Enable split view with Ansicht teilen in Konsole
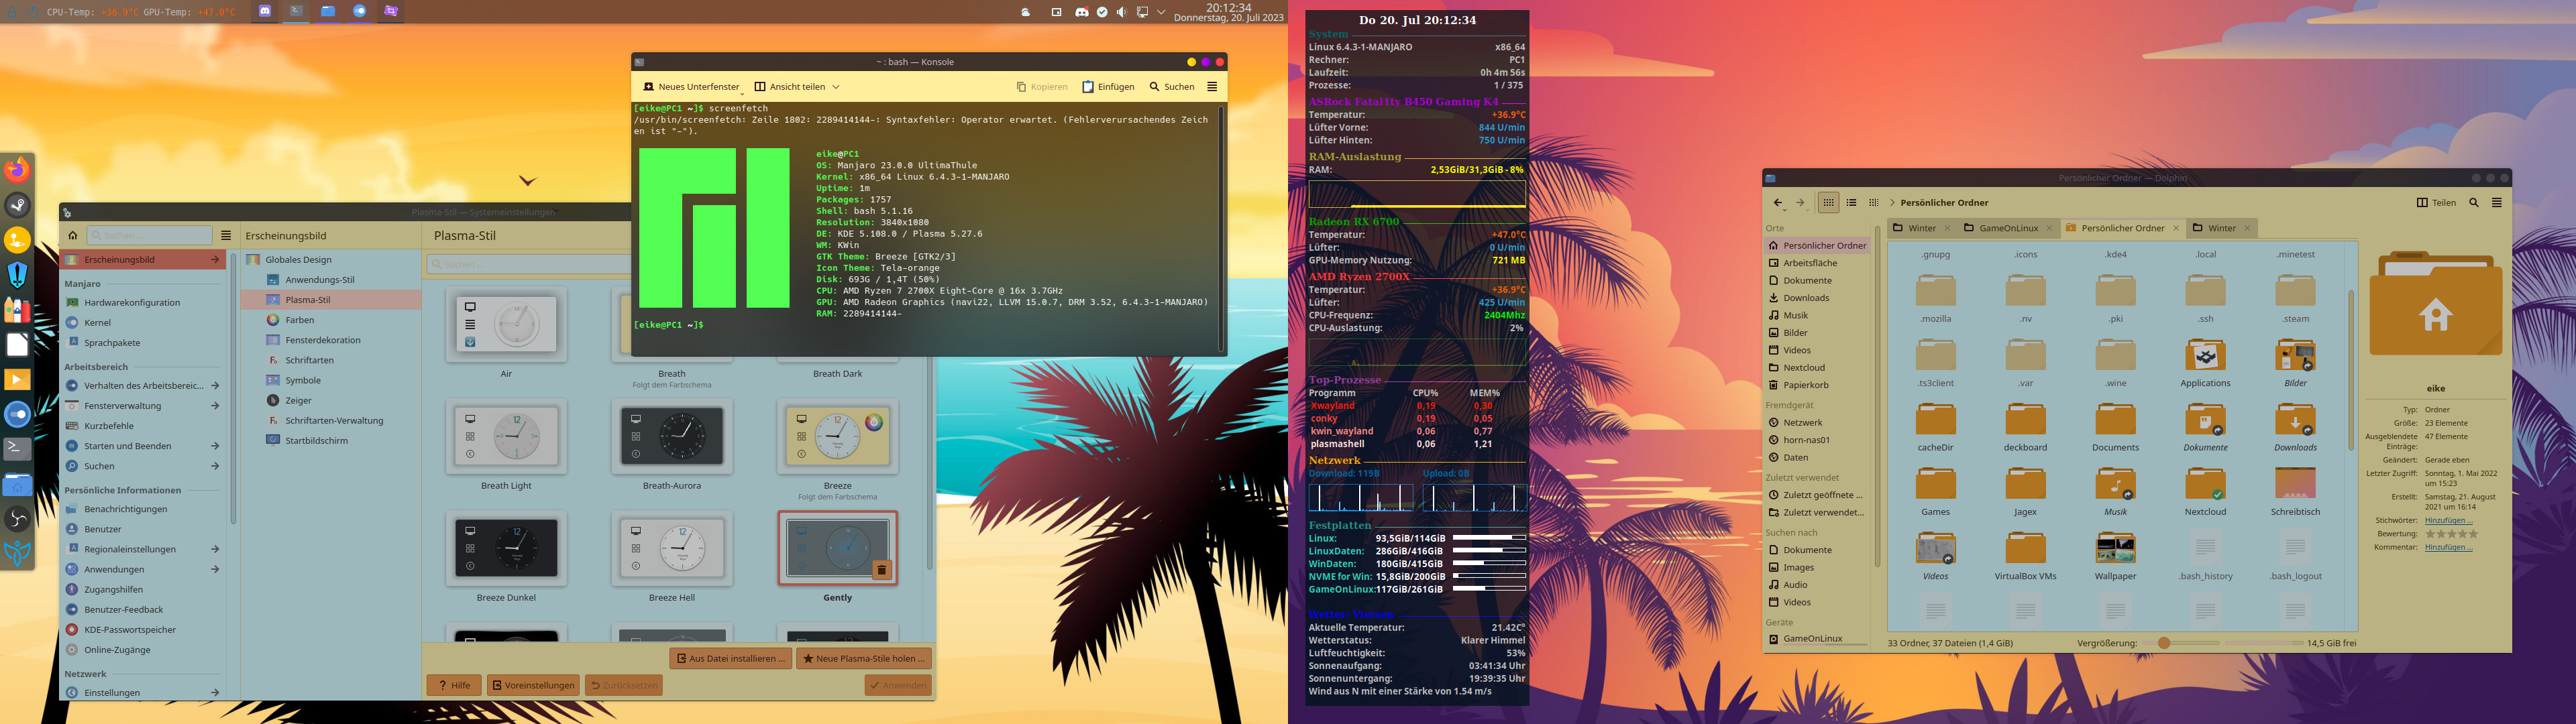The image size is (2576, 724). [x=795, y=86]
